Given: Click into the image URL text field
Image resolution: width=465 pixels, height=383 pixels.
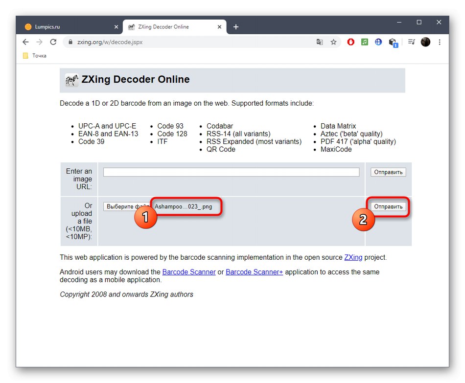Looking at the screenshot, I should (232, 172).
